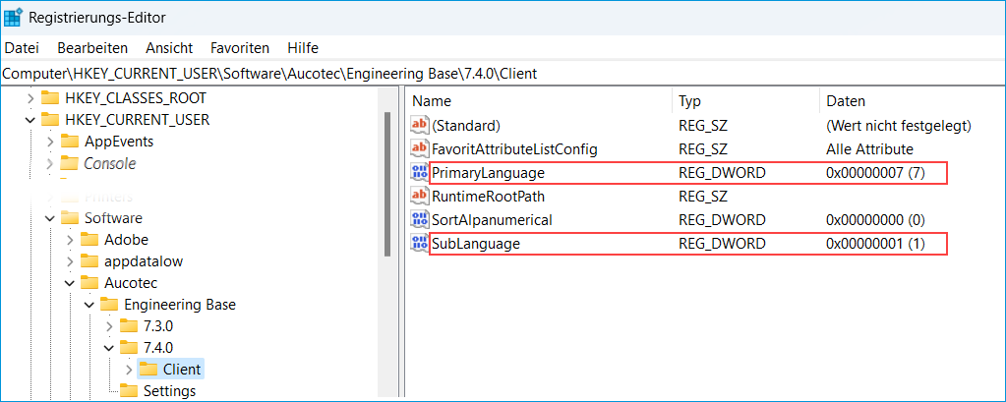Click the Registry Editor app icon in title bar

14,17
